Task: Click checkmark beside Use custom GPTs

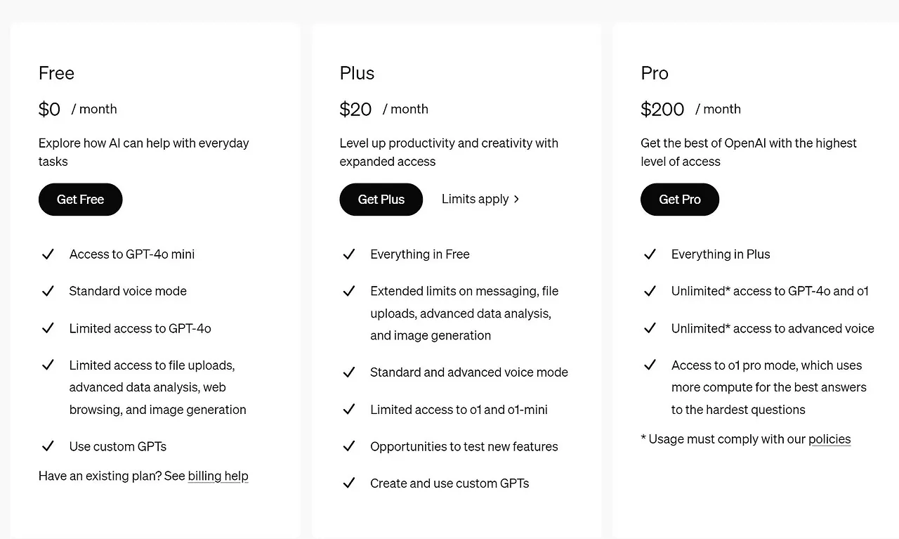Action: coord(48,446)
